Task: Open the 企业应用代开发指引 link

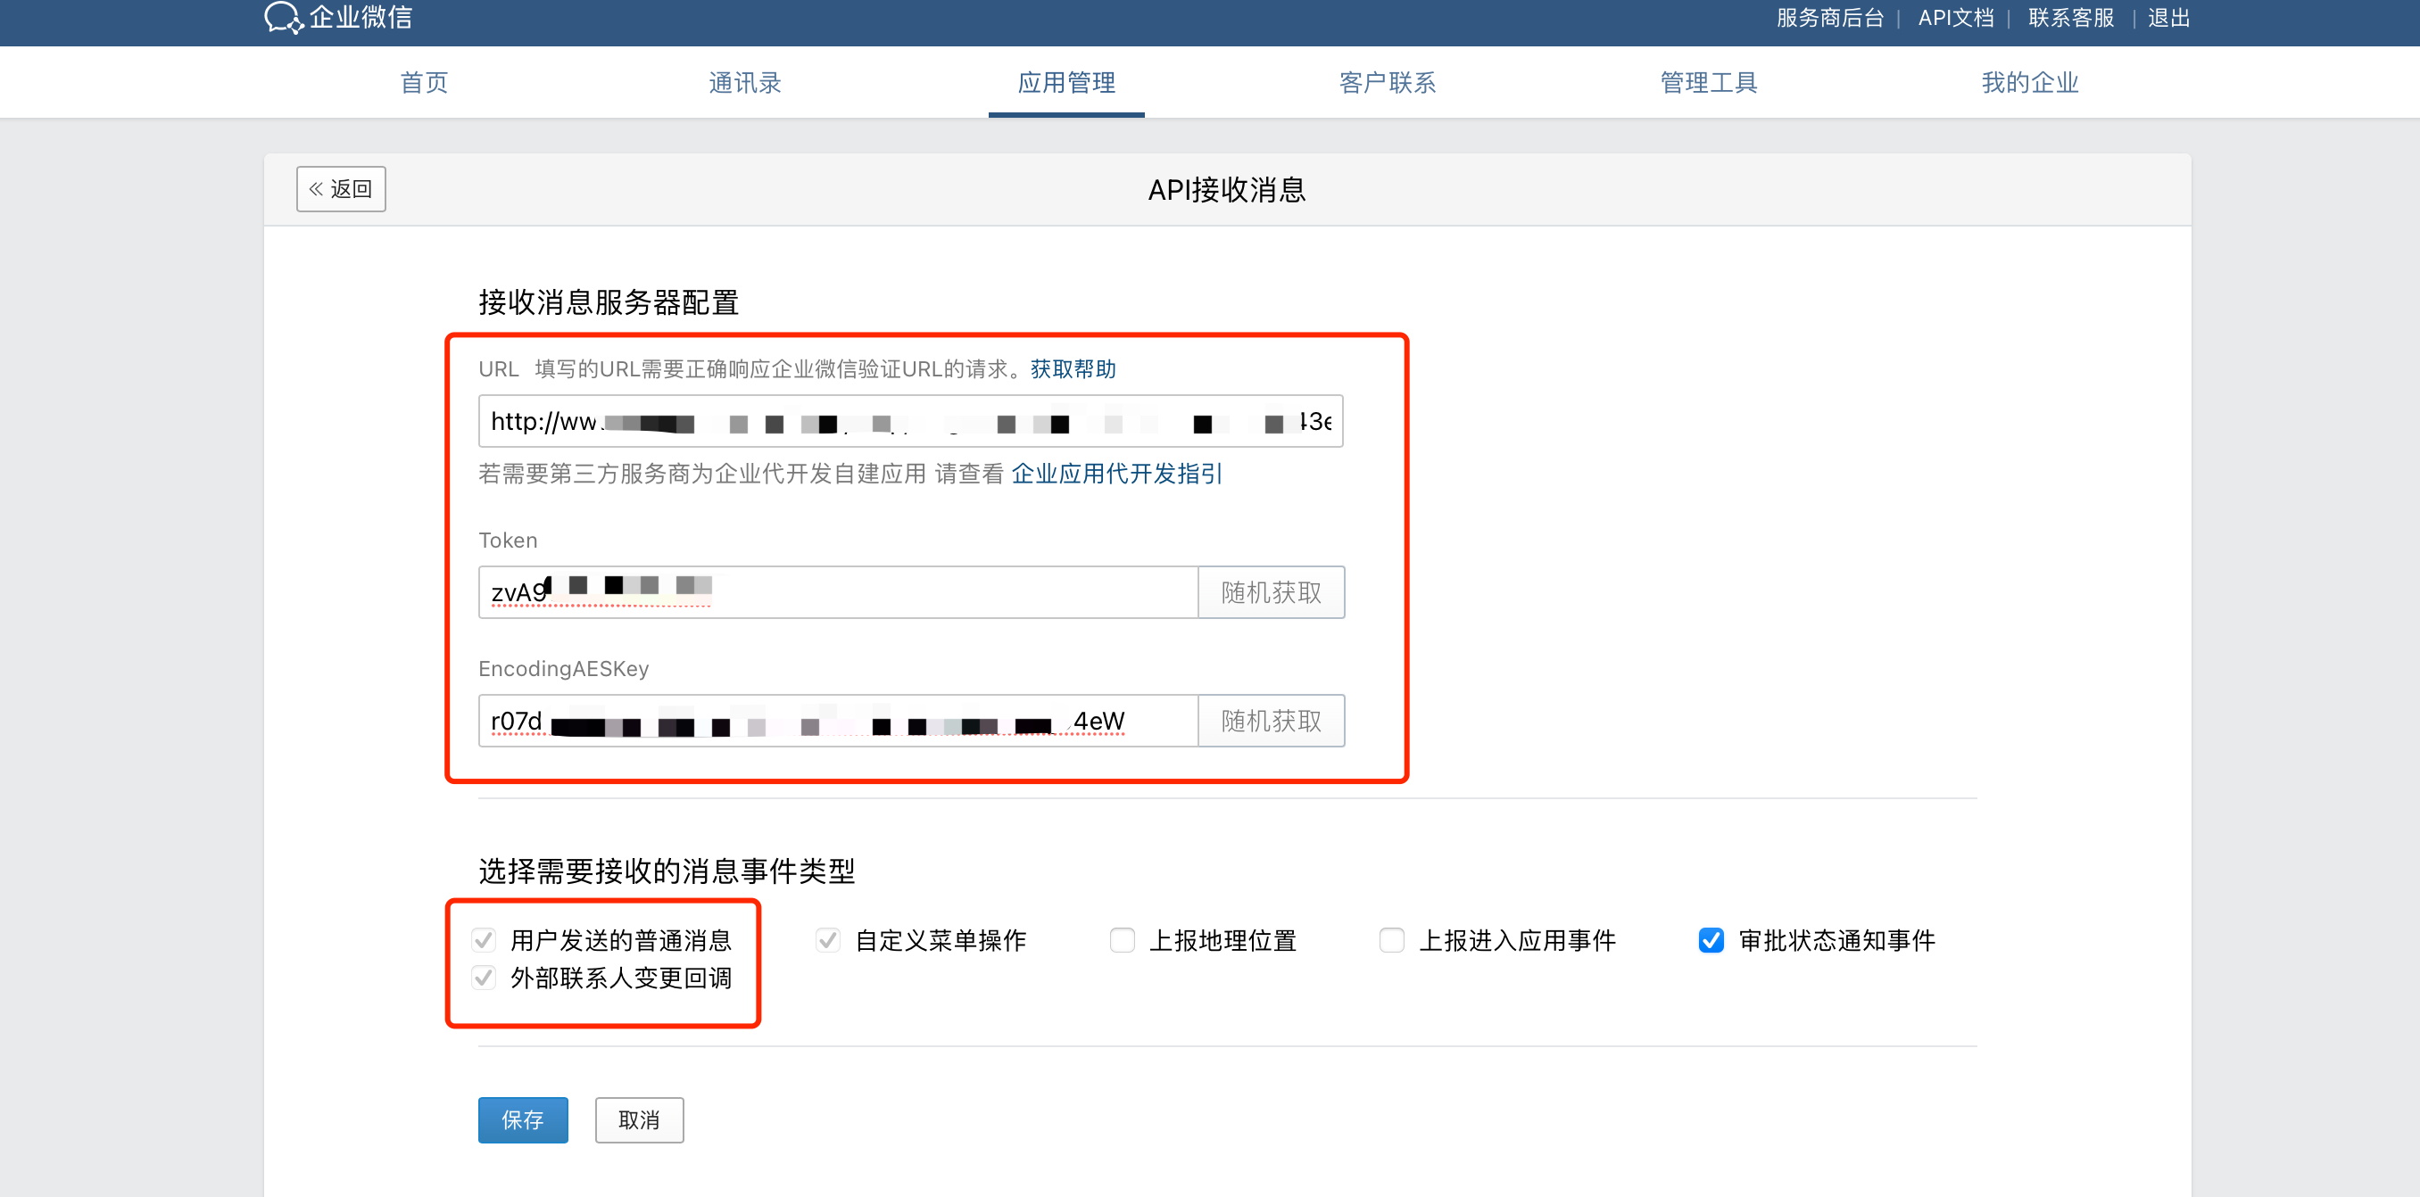Action: (1116, 475)
